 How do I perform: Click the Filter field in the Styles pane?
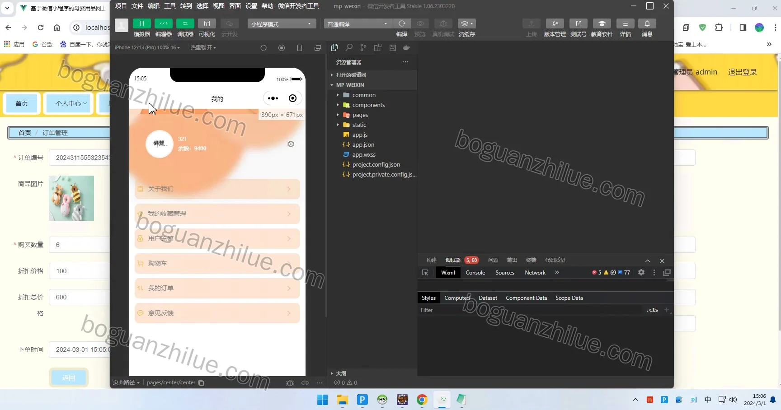(x=531, y=310)
